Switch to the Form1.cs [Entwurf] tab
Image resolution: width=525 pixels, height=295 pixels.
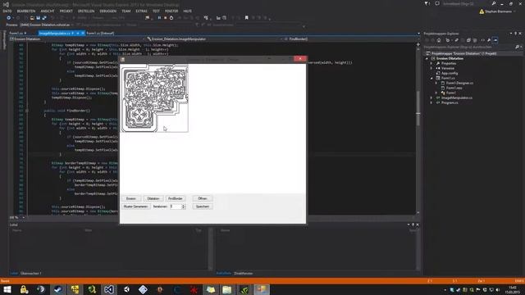(x=100, y=34)
